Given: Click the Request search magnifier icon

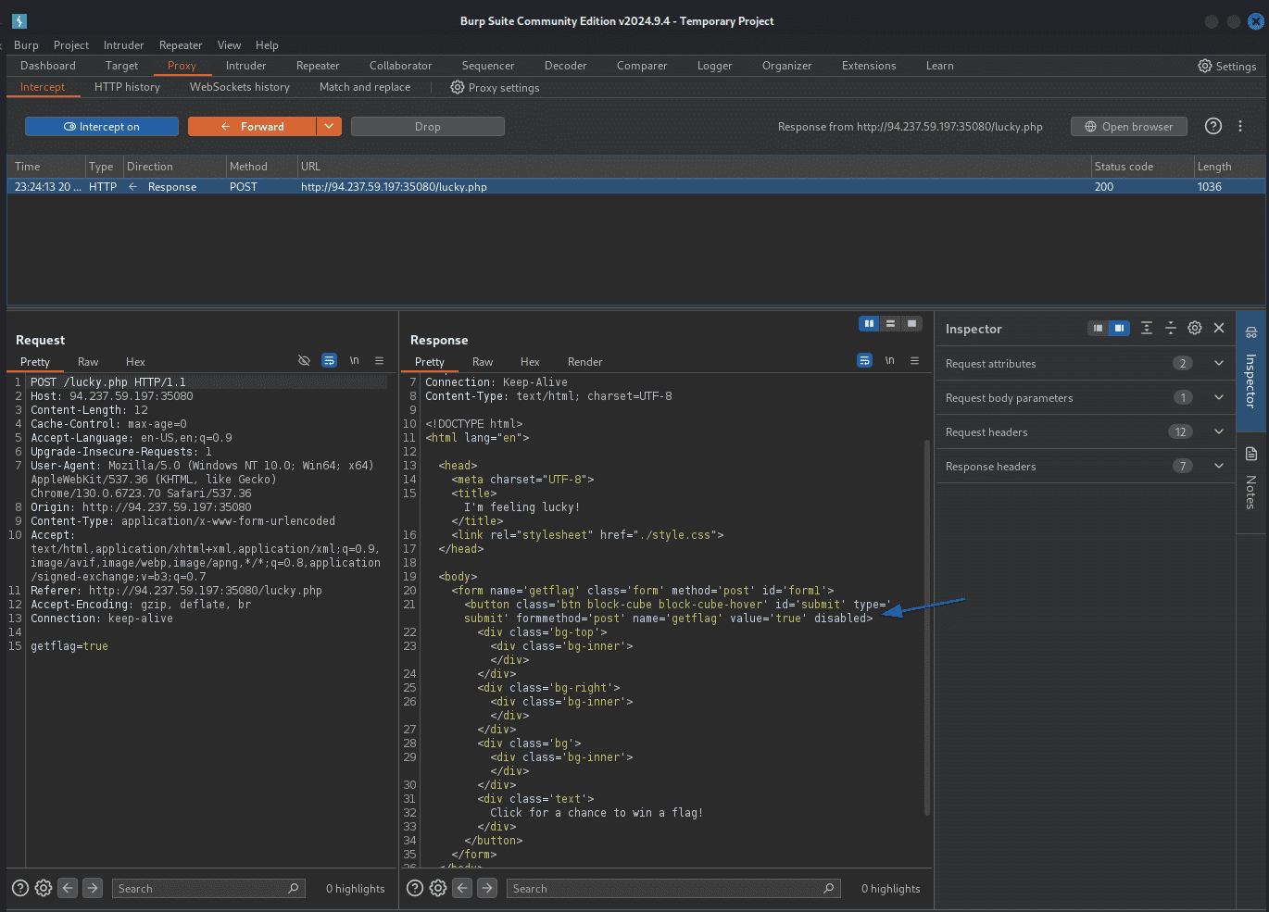Looking at the screenshot, I should 294,888.
